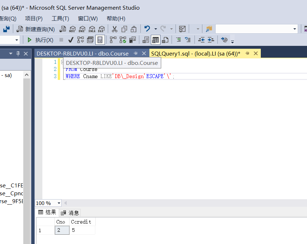Toggle Include Live Query Statistics
Viewport: 307px width, 244px height.
[x=123, y=40]
